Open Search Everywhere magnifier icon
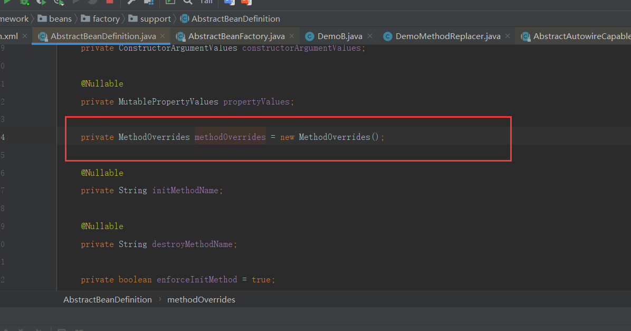631x331 pixels. tap(187, 2)
